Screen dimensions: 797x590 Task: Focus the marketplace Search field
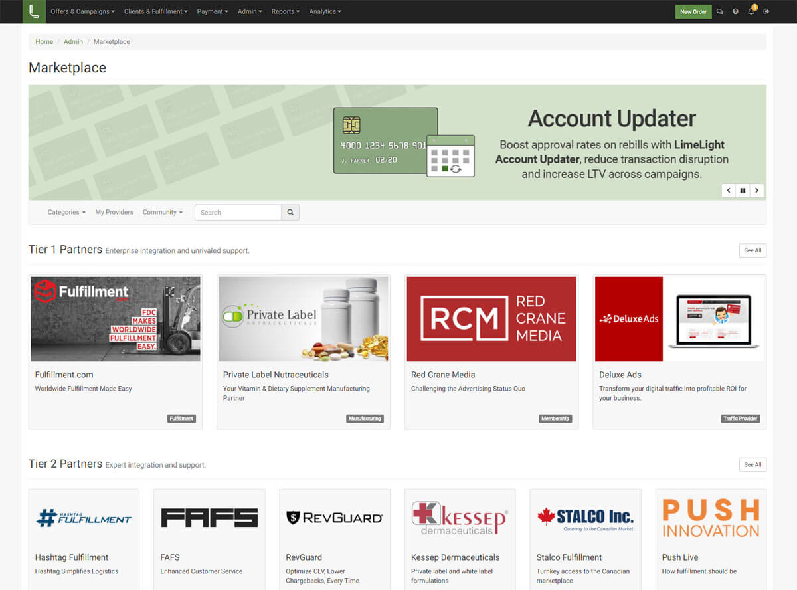[238, 213]
